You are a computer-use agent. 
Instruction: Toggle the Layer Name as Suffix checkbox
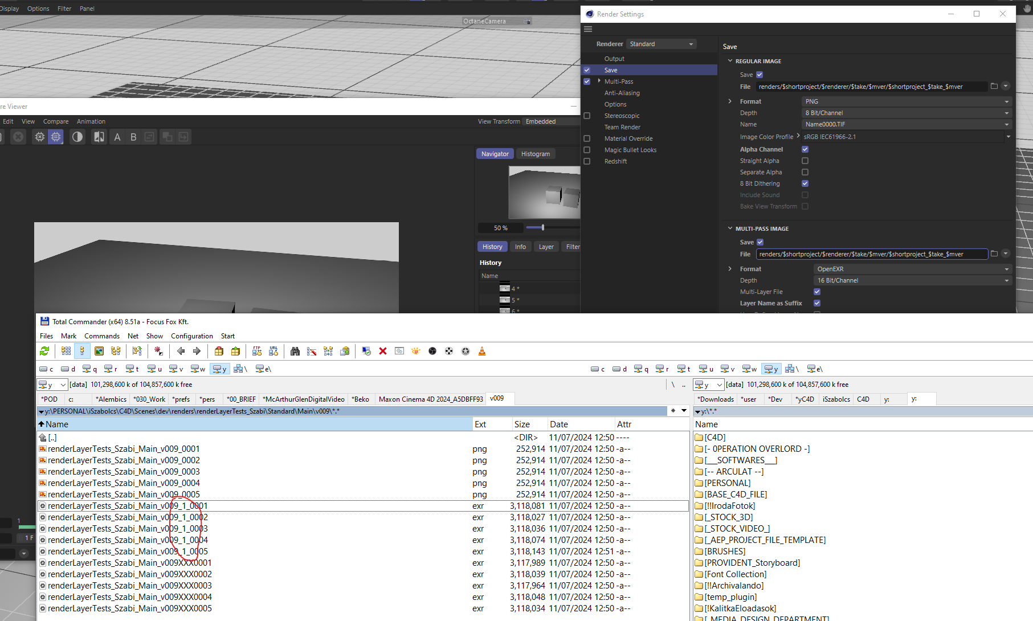(x=817, y=303)
